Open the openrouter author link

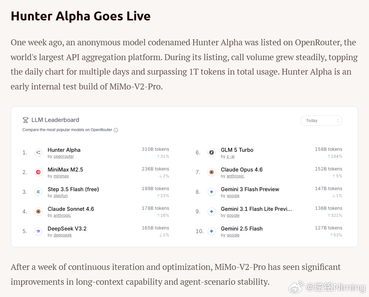(64, 157)
